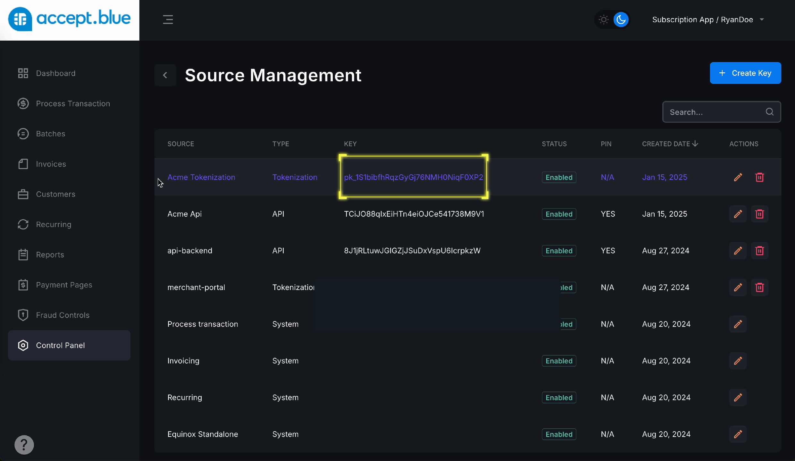Click the Recurring arrows icon in sidebar

[x=23, y=224]
